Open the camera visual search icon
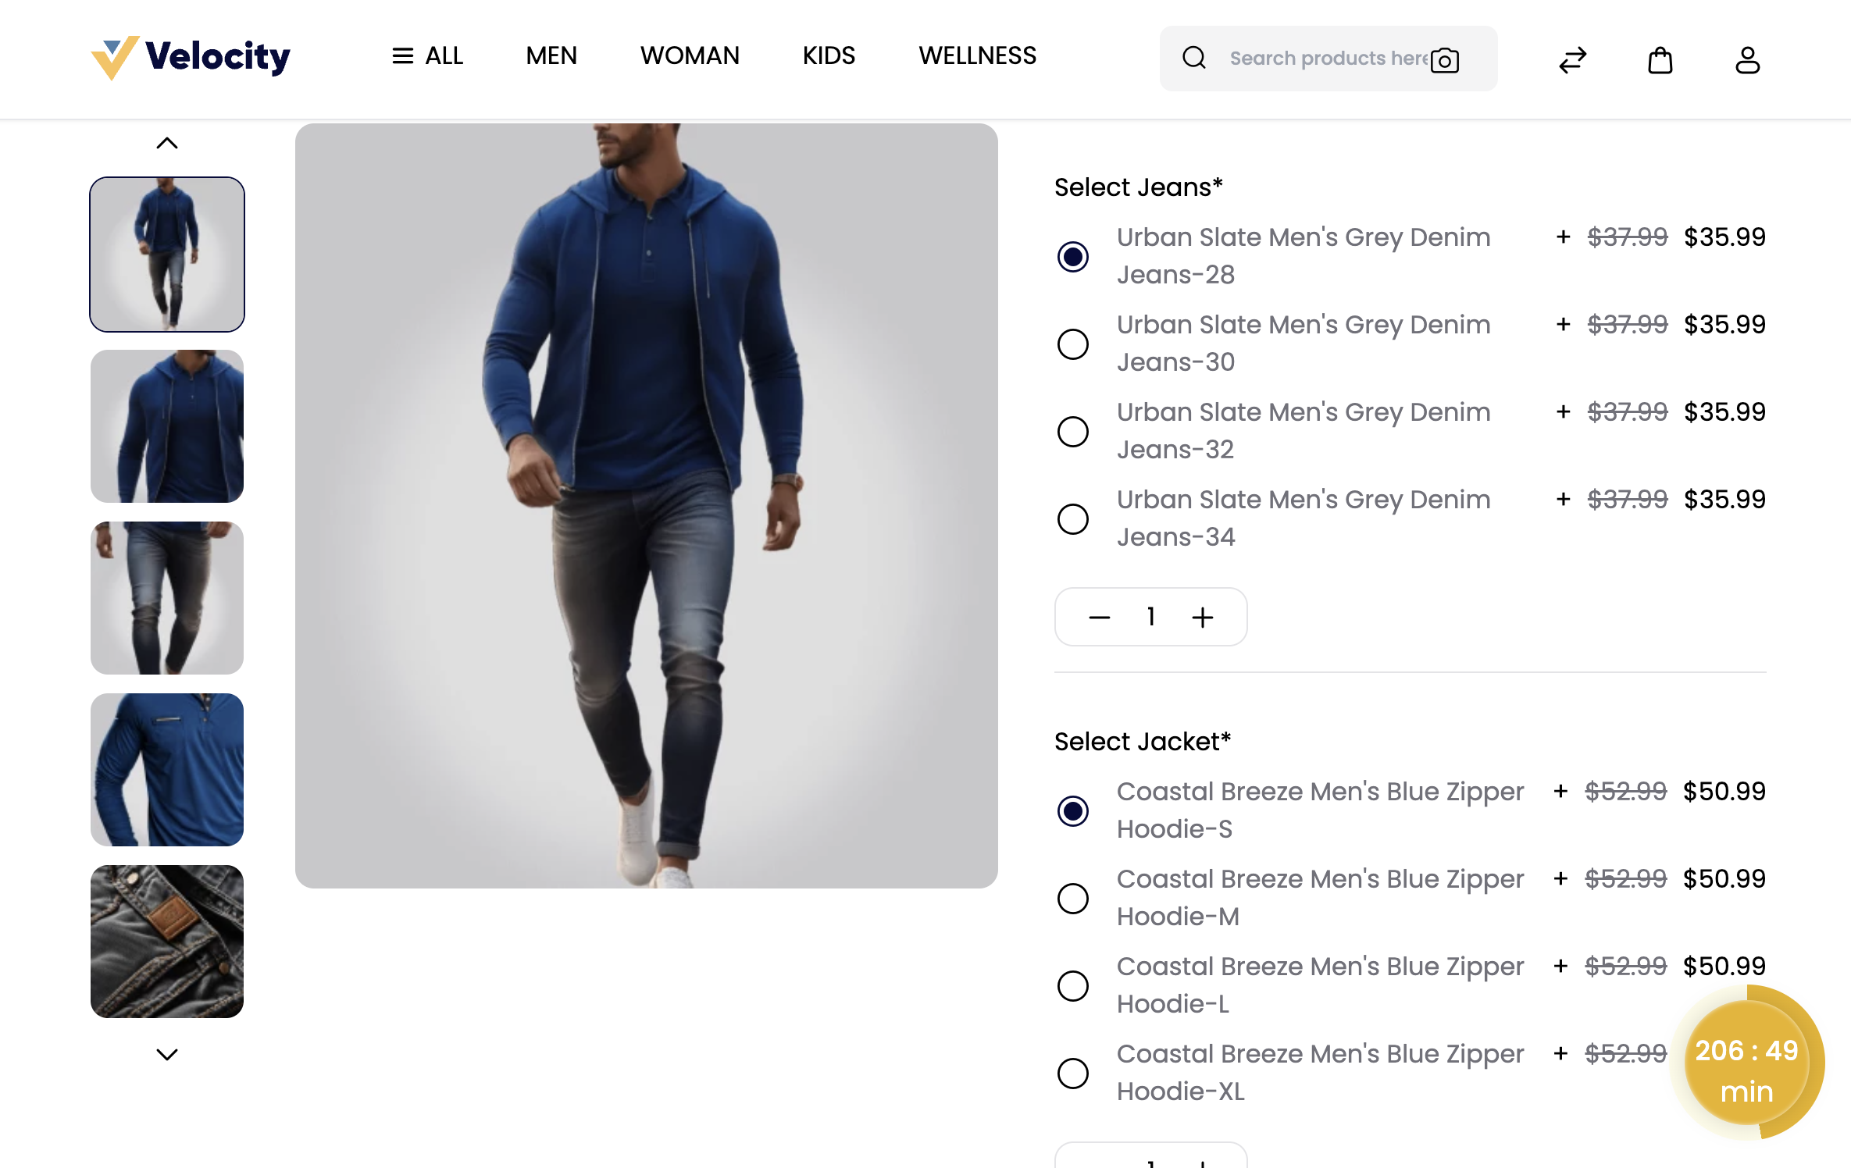 1445,59
